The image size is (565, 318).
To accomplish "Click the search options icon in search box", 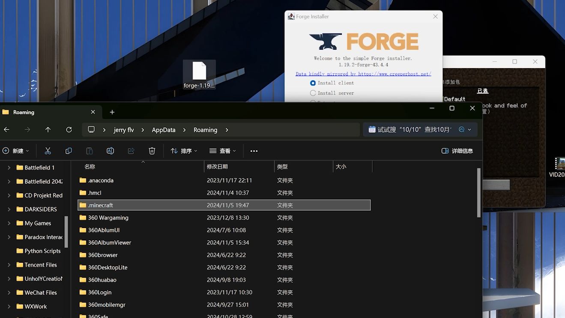I will [x=464, y=129].
